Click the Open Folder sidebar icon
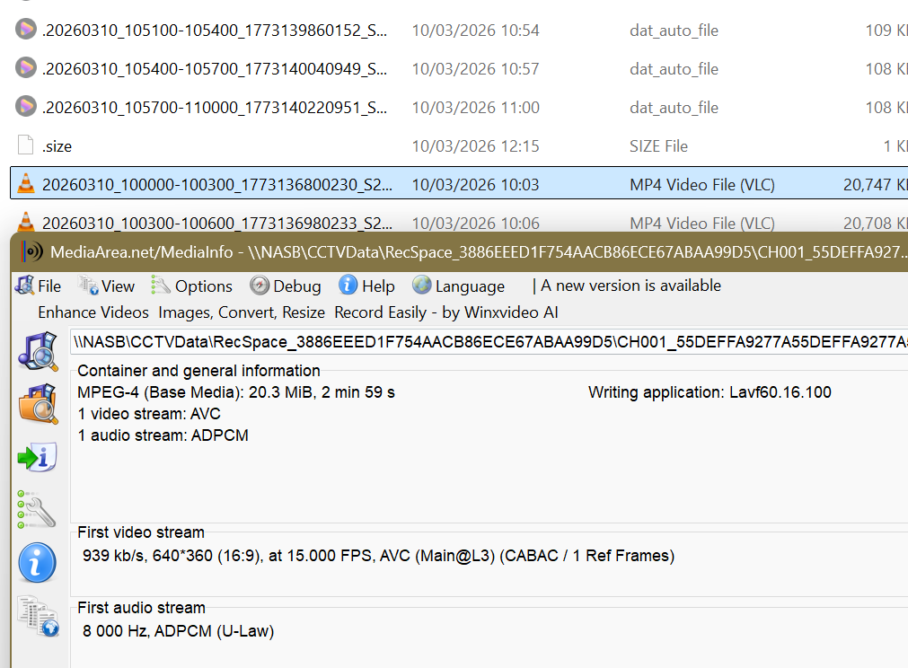 click(37, 404)
